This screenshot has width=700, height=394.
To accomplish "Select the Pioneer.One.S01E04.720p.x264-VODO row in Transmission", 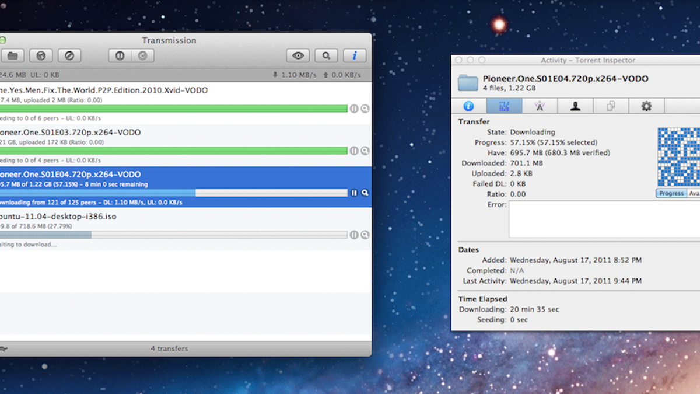I will 185,187.
